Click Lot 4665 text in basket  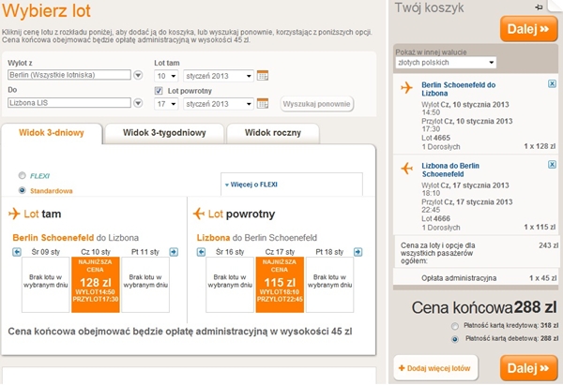coord(436,138)
